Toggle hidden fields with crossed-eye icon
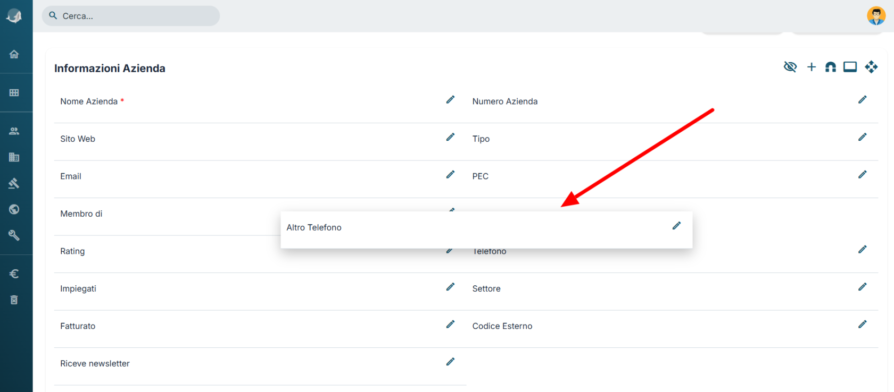The width and height of the screenshot is (894, 392). click(790, 67)
